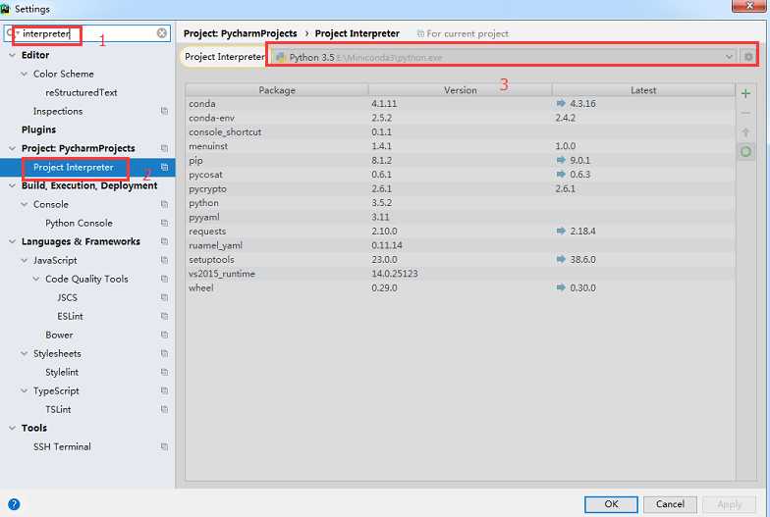This screenshot has height=517, width=770.
Task: Select the requests package row
Action: pyautogui.click(x=460, y=232)
